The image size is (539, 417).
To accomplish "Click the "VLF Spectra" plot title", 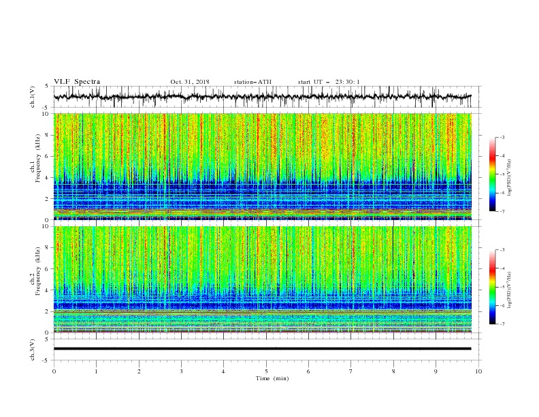I will point(77,82).
